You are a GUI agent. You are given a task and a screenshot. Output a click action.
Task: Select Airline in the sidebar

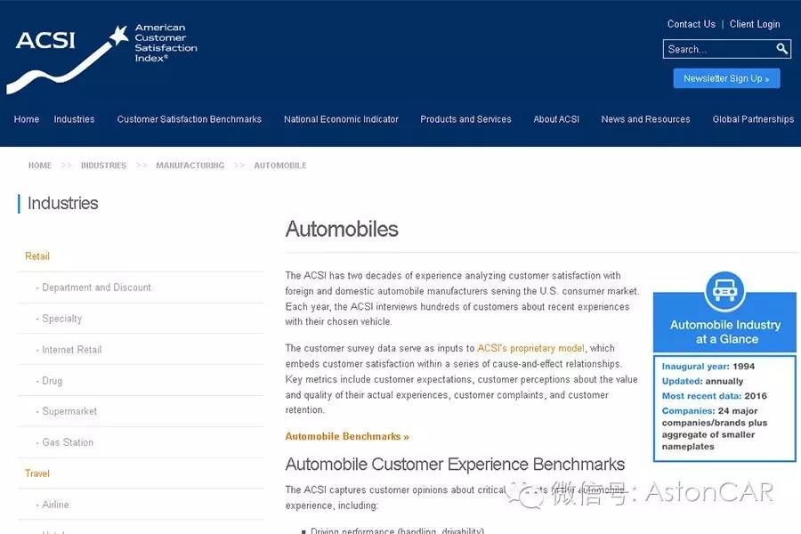pos(54,505)
